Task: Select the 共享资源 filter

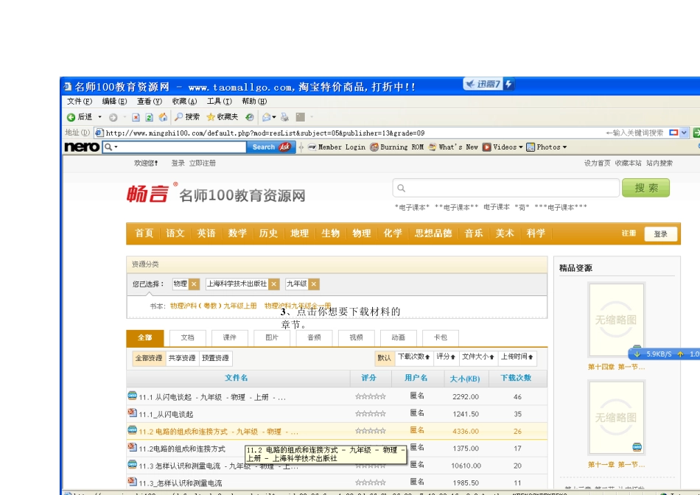Action: click(x=182, y=358)
